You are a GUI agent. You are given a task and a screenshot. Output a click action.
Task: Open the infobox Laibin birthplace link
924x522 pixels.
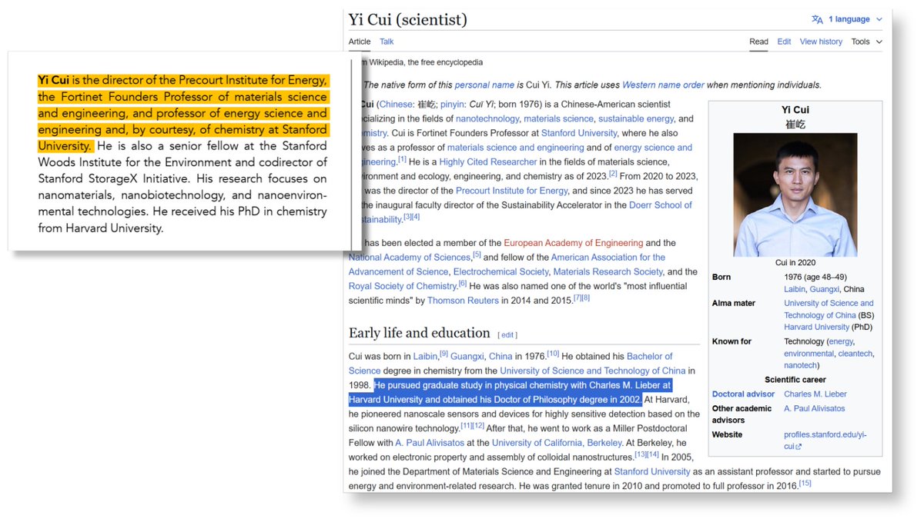point(795,289)
